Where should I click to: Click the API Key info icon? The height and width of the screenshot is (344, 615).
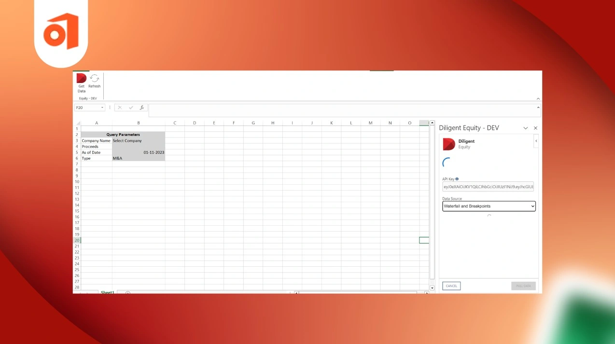pos(457,179)
